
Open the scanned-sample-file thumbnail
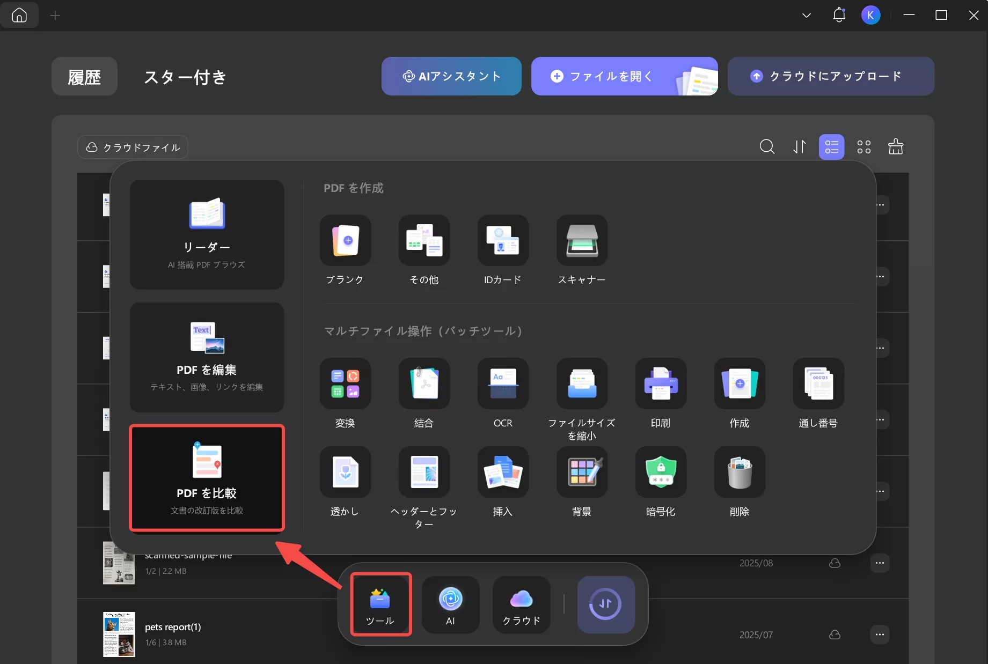[119, 563]
